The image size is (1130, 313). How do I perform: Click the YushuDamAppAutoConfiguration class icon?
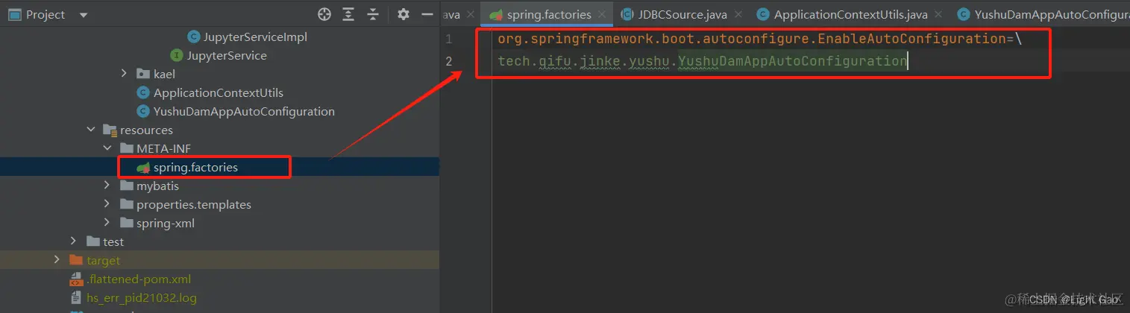(143, 111)
